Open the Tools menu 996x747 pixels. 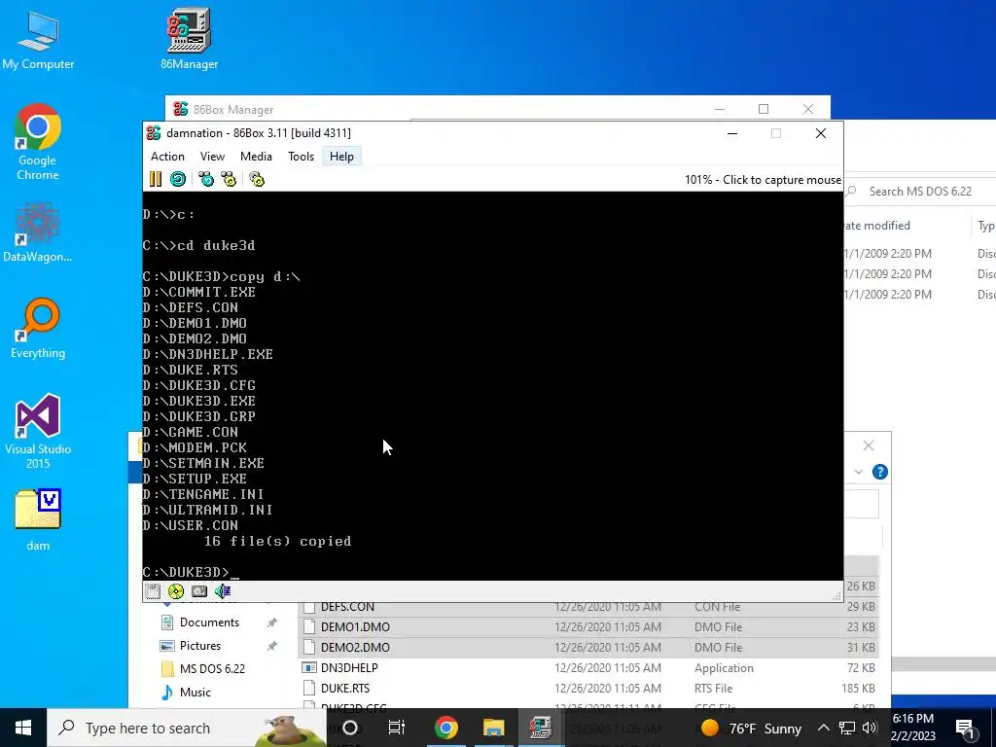pyautogui.click(x=302, y=157)
